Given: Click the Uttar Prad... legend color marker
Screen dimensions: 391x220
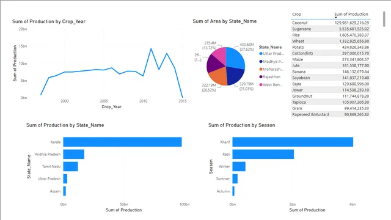Looking at the screenshot, I should point(261,54).
